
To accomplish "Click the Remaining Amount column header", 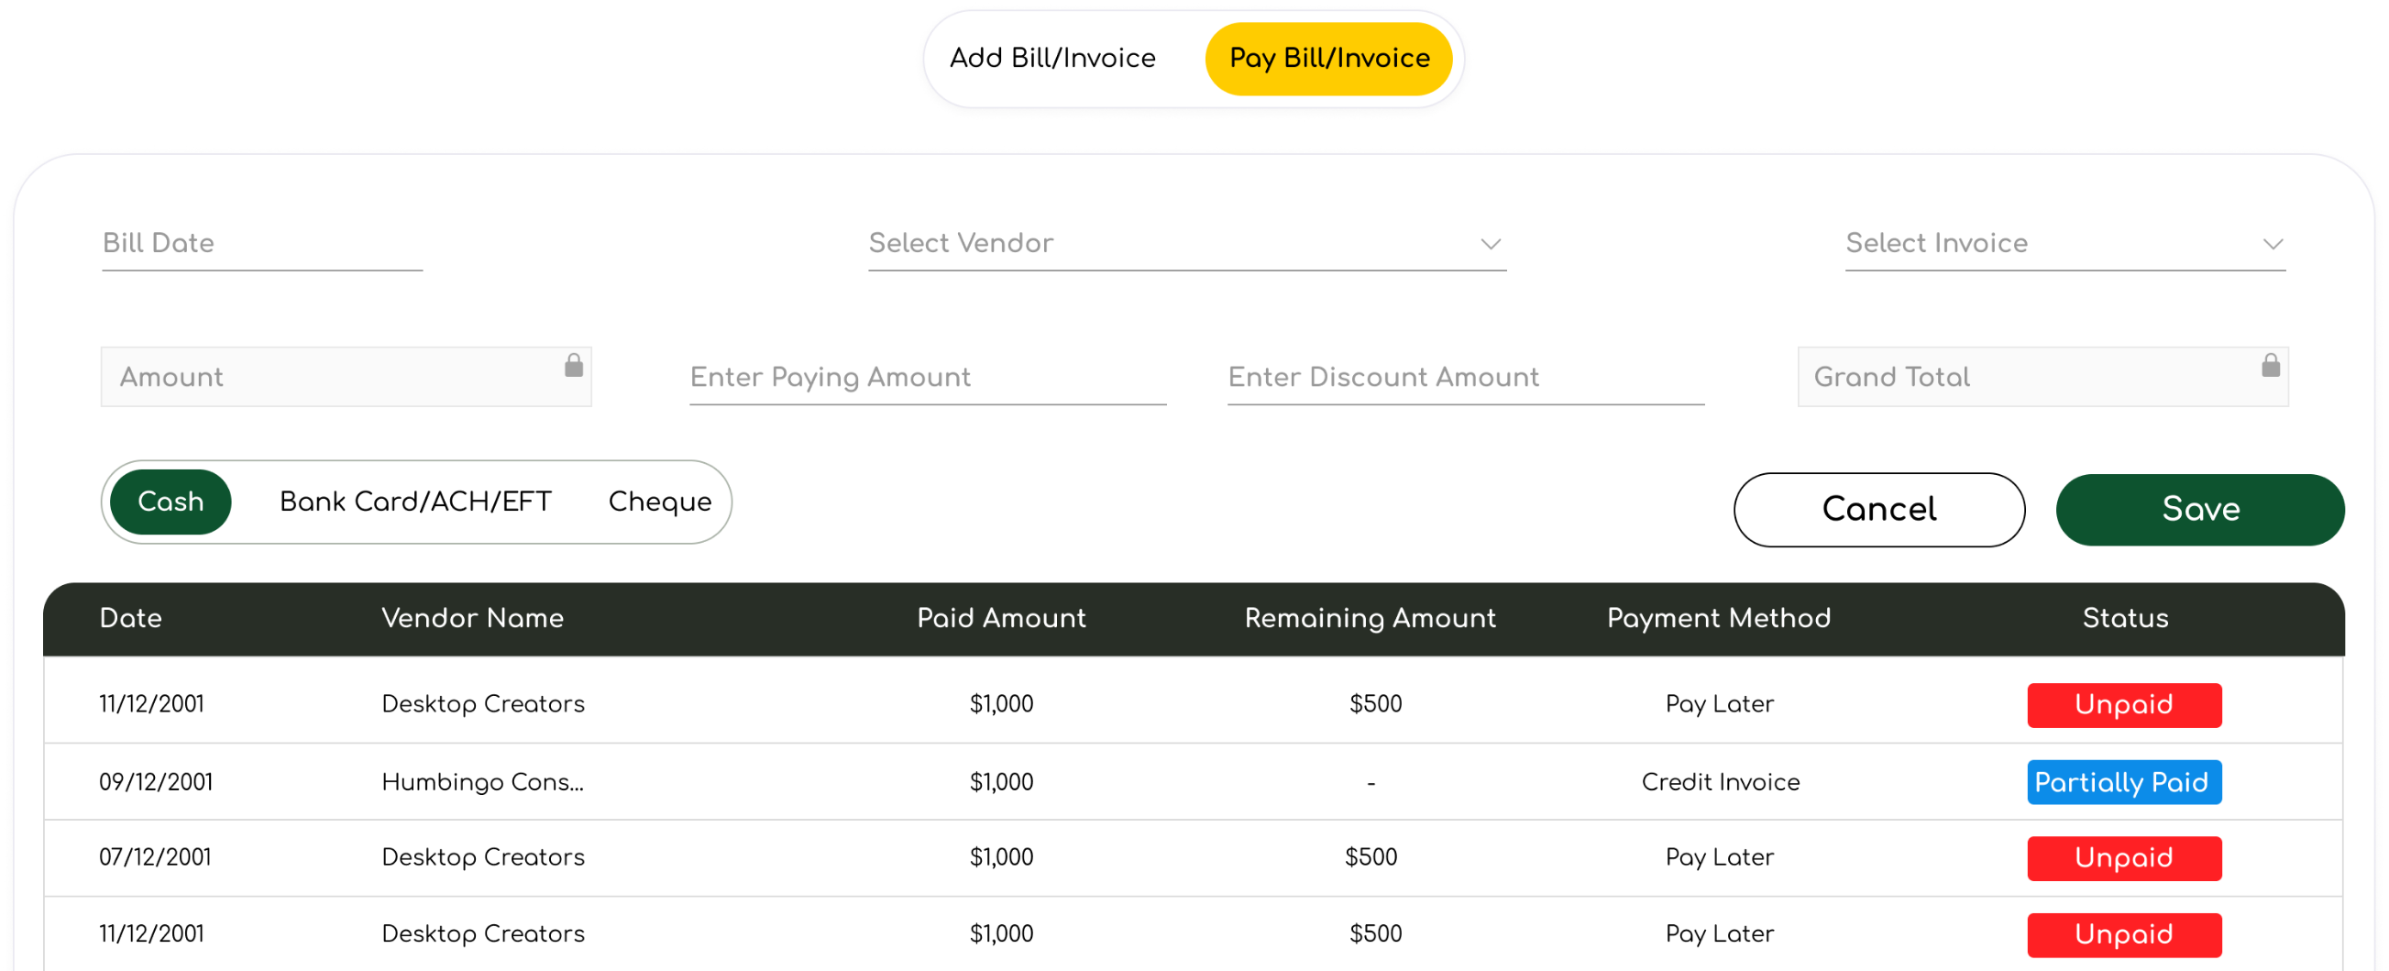I will pyautogui.click(x=1370, y=619).
